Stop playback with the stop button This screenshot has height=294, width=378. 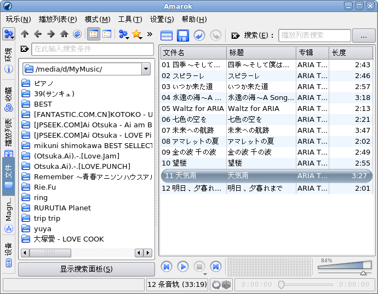[199, 266]
